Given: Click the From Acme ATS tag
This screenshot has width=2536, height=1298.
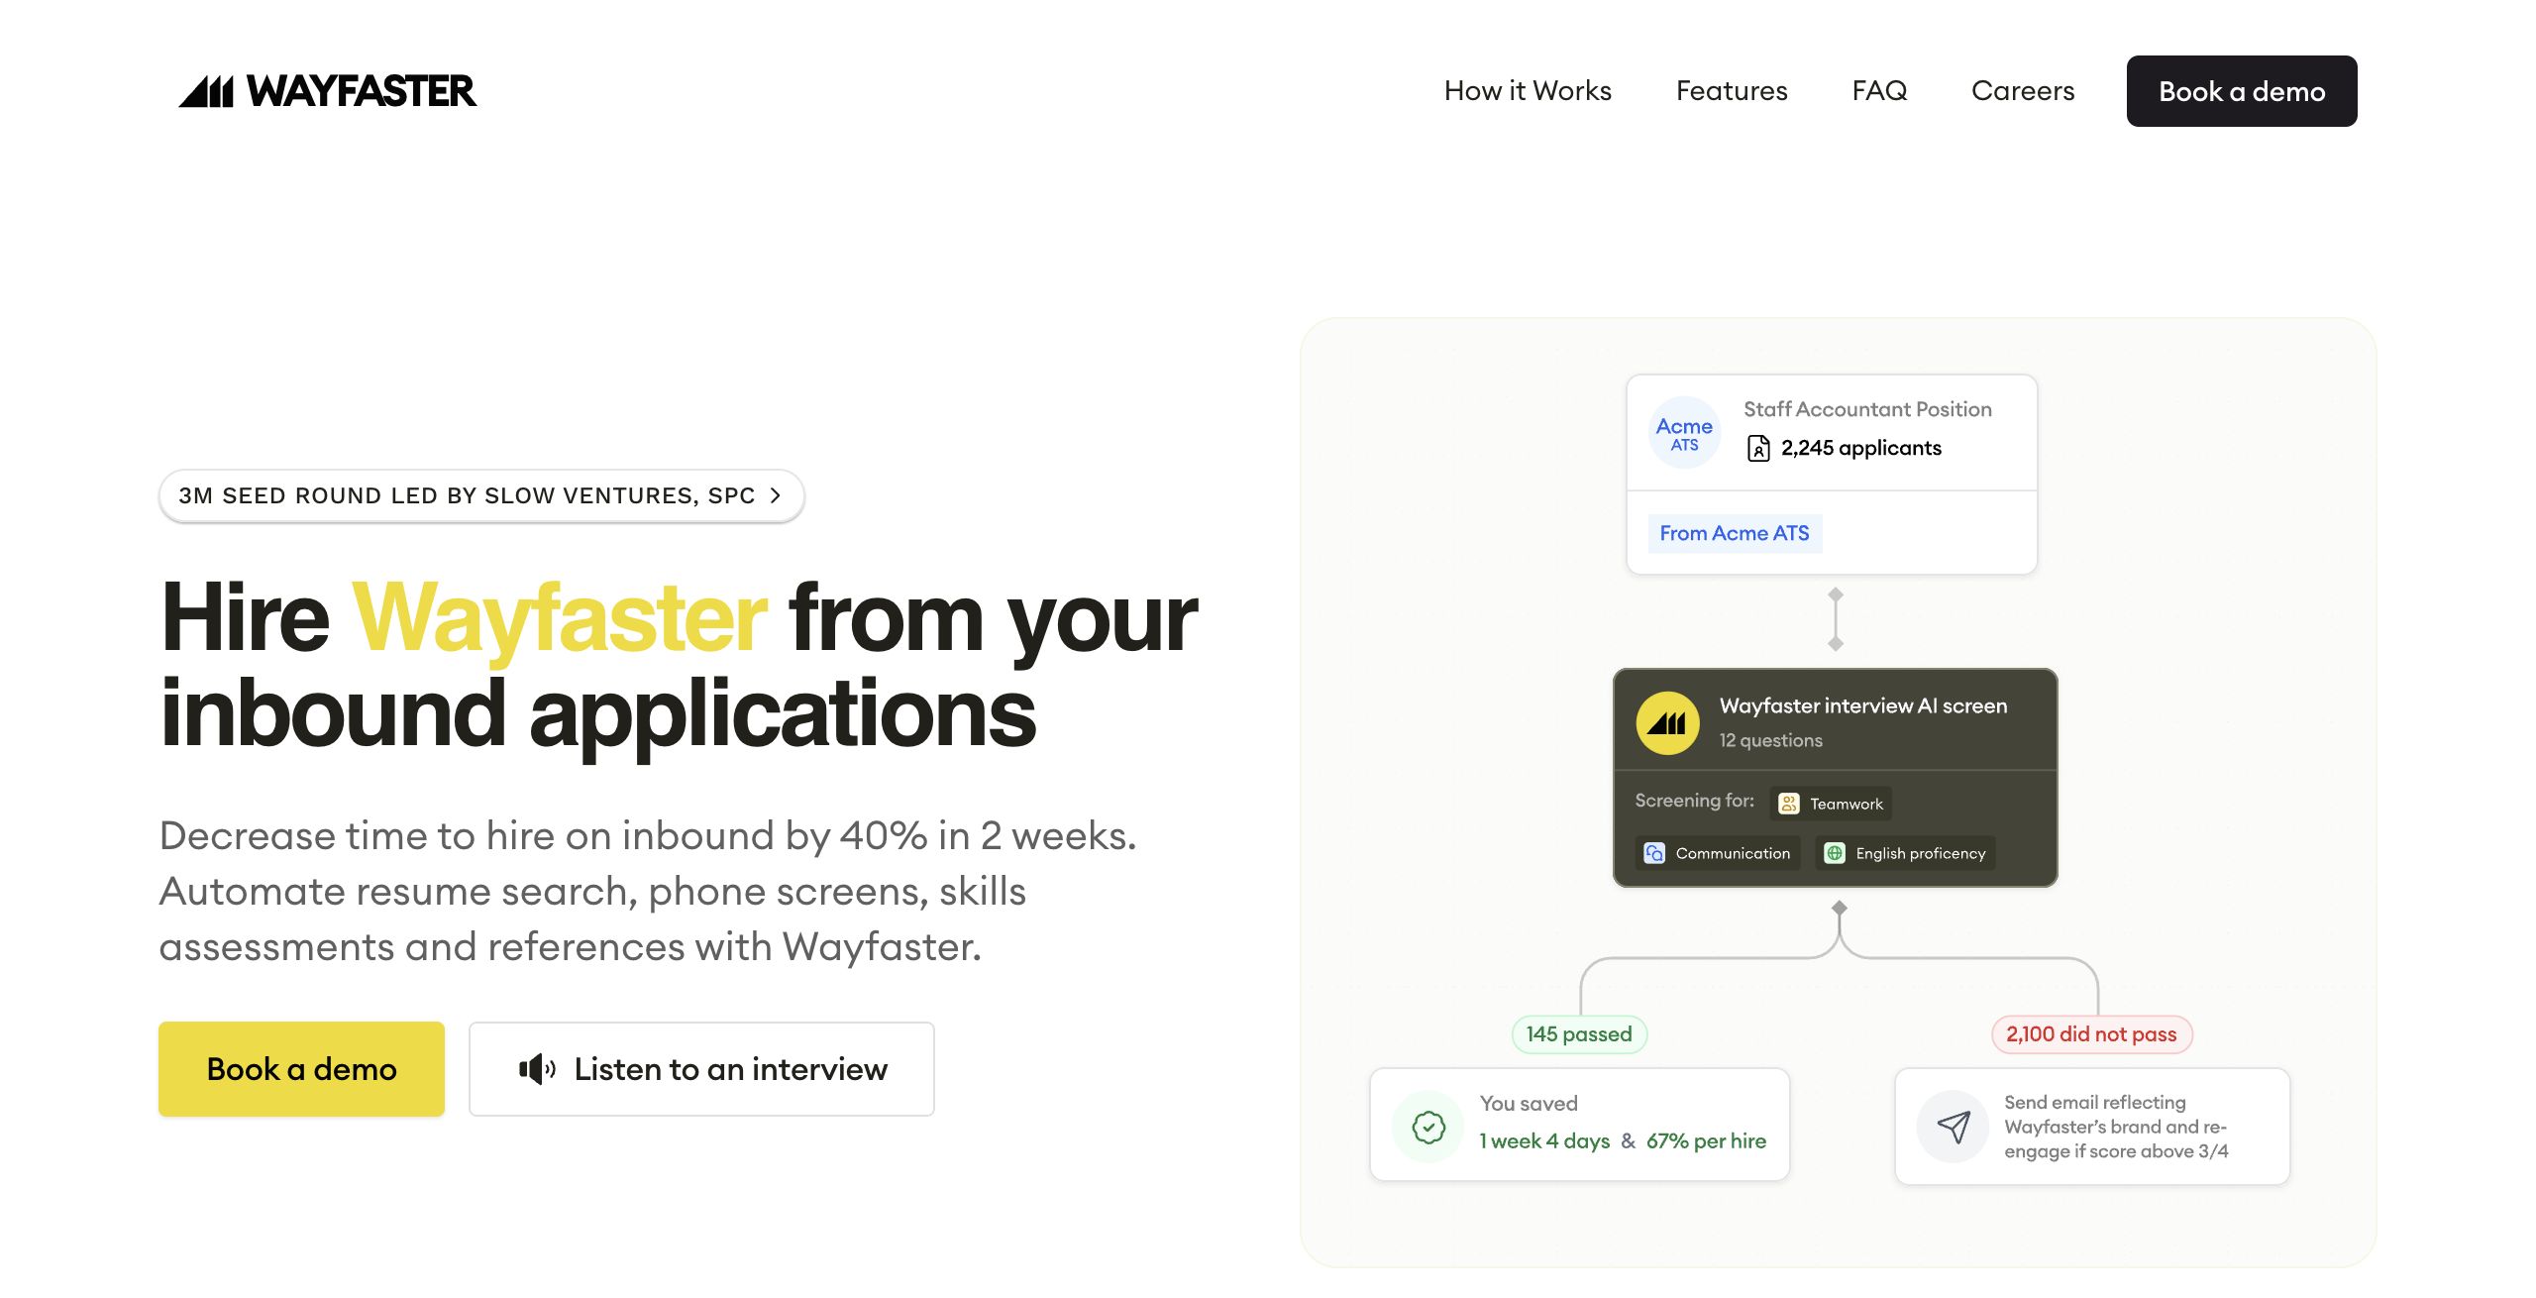Looking at the screenshot, I should (1735, 533).
